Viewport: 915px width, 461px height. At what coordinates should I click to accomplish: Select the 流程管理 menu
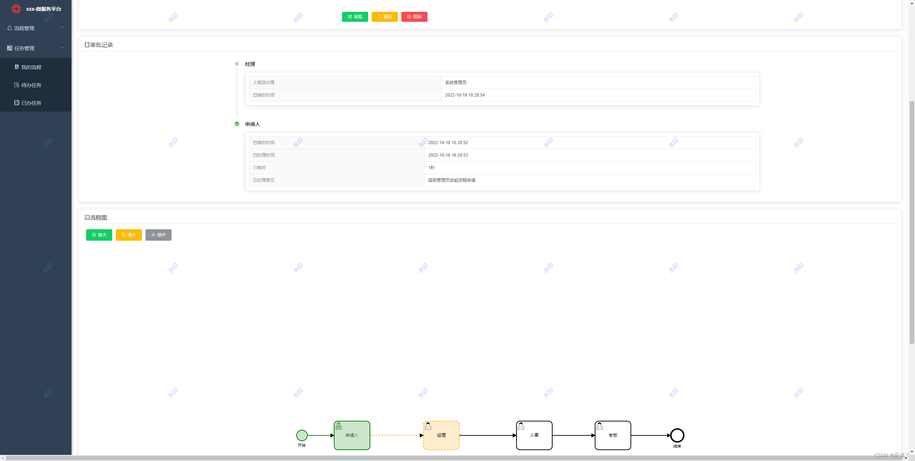36,28
